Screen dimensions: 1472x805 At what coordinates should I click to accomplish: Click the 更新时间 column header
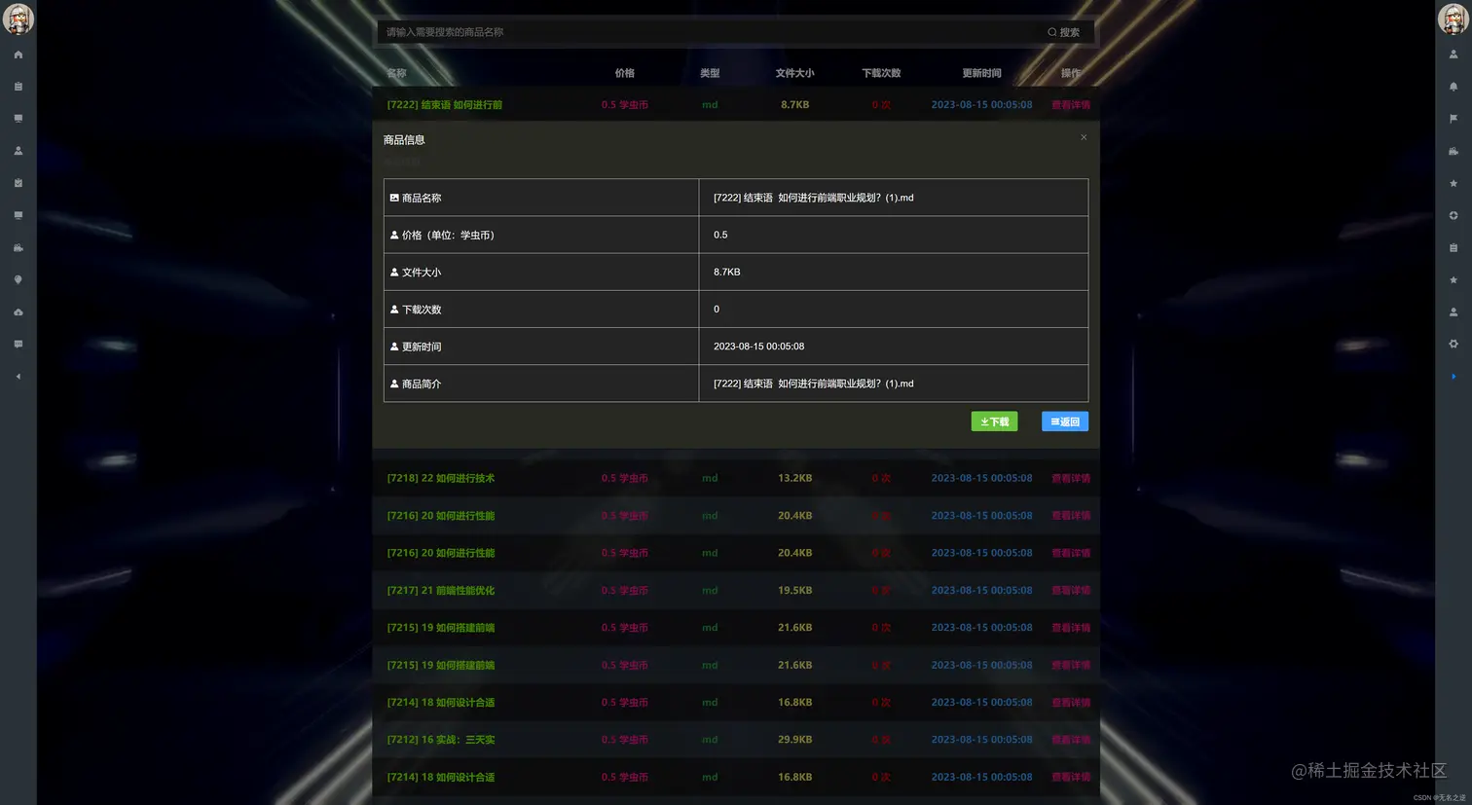point(981,73)
